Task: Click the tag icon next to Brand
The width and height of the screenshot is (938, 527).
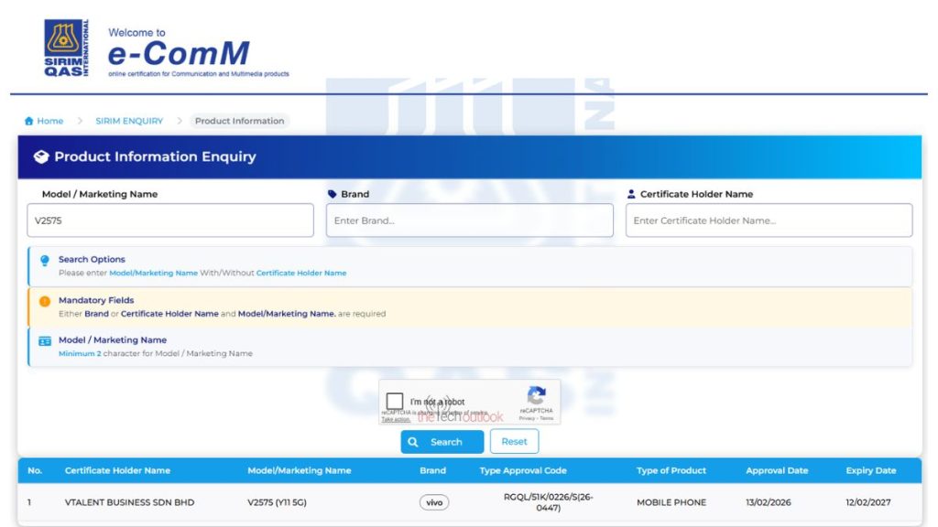Action: coord(333,194)
